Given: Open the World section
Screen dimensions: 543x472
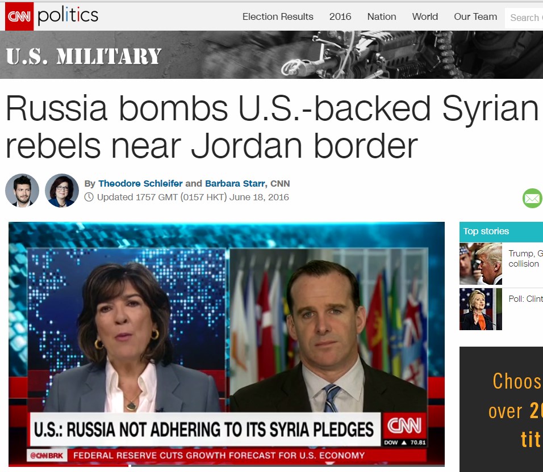Looking at the screenshot, I should (425, 16).
